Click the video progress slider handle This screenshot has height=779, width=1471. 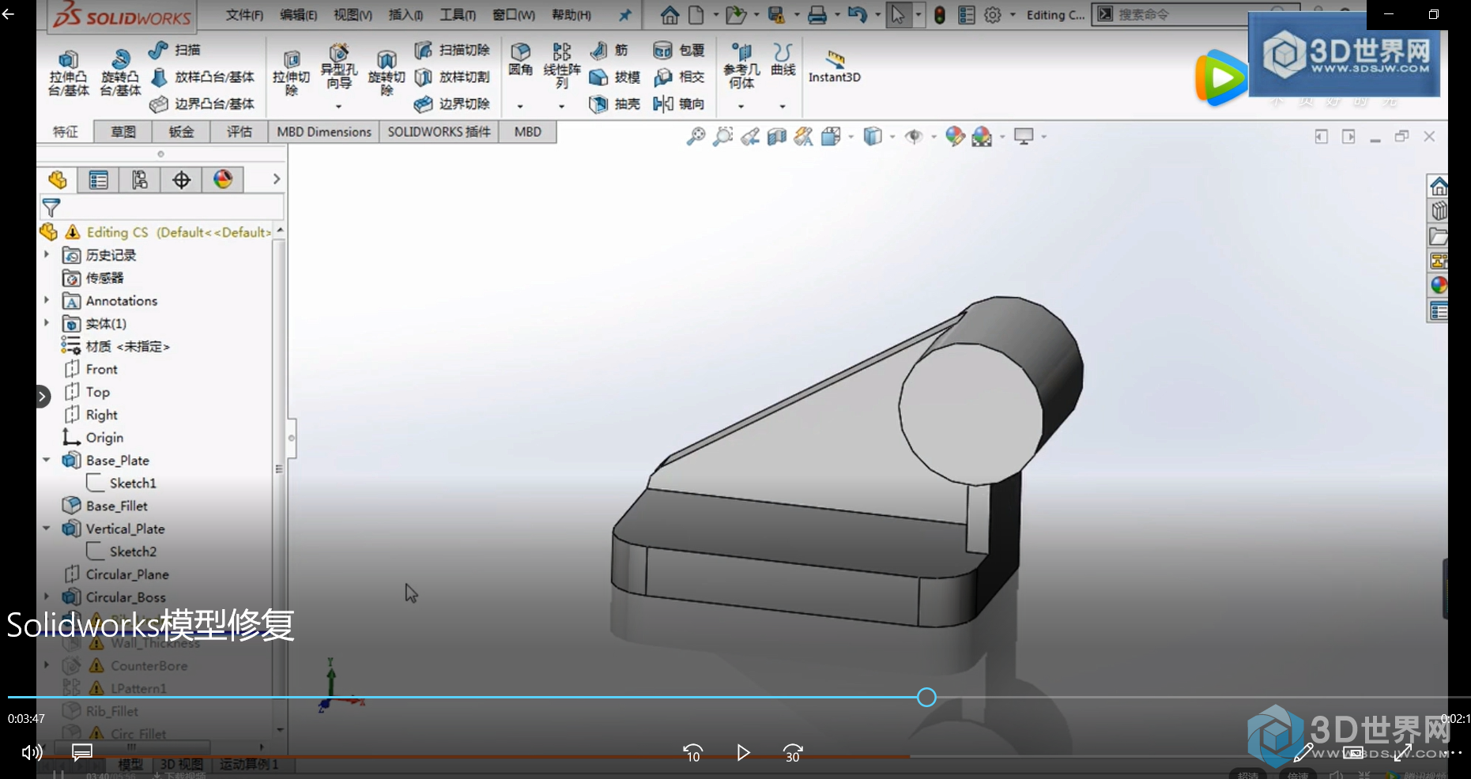pos(926,697)
